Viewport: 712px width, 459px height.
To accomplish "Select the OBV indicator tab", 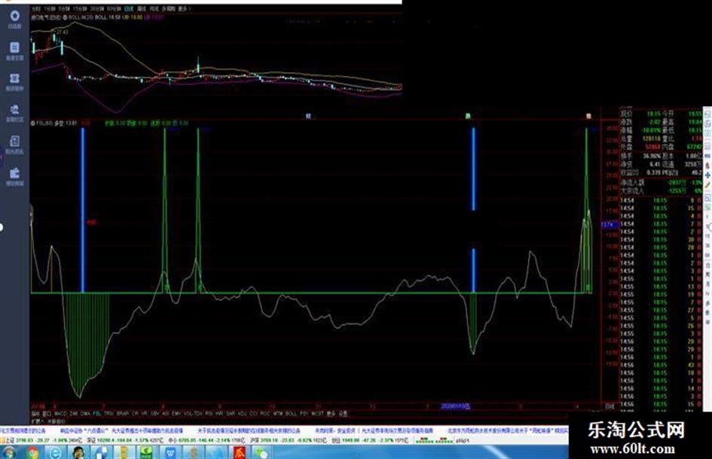I will [155, 414].
